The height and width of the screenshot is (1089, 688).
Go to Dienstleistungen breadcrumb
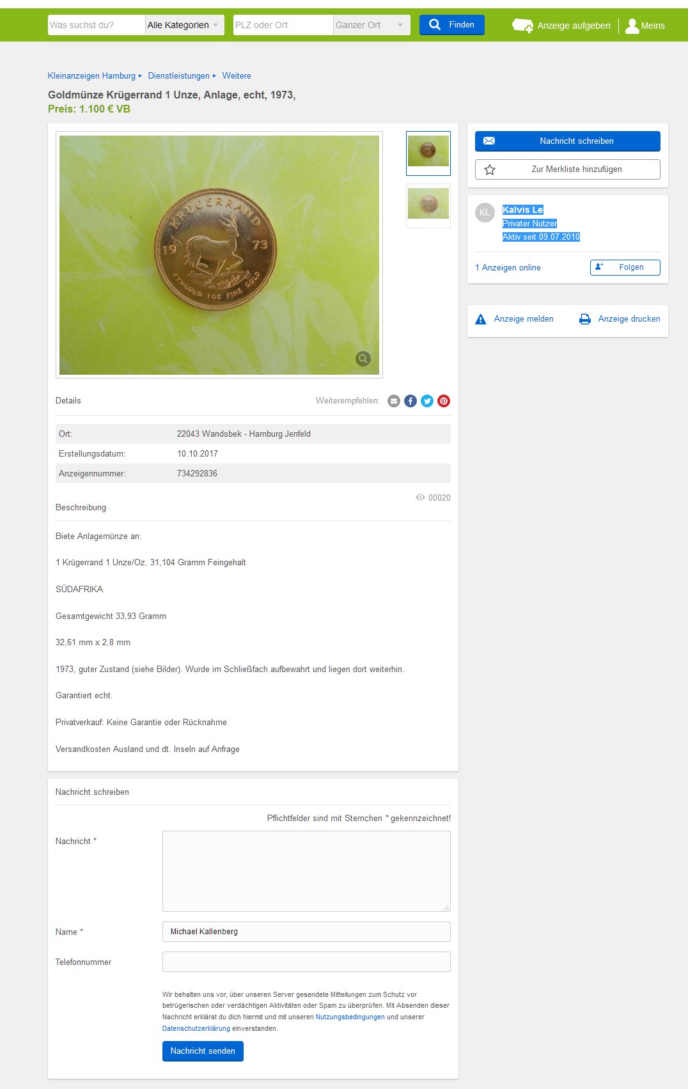click(x=179, y=75)
